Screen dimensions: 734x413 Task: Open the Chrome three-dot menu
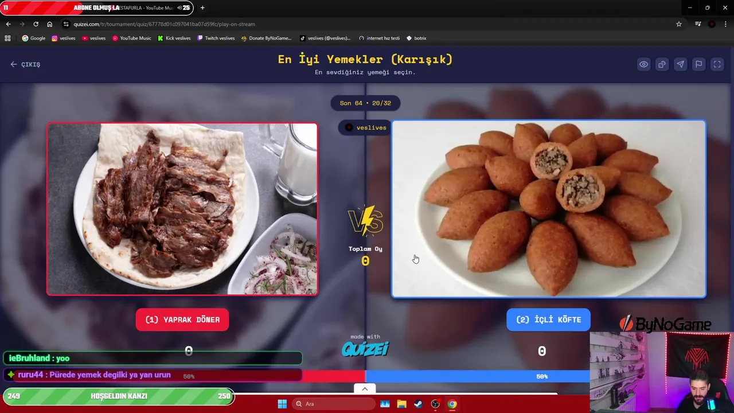[x=725, y=24]
